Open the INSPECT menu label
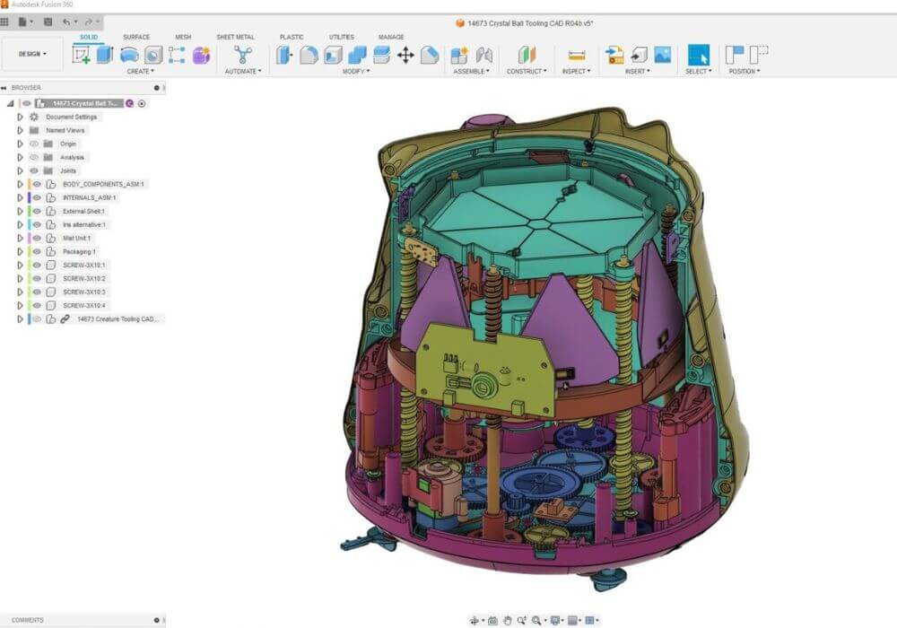 coord(576,72)
